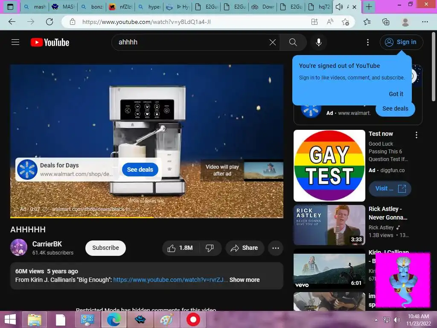Image resolution: width=437 pixels, height=328 pixels.
Task: Open YouTube settings three-dot menu
Action: [x=368, y=42]
